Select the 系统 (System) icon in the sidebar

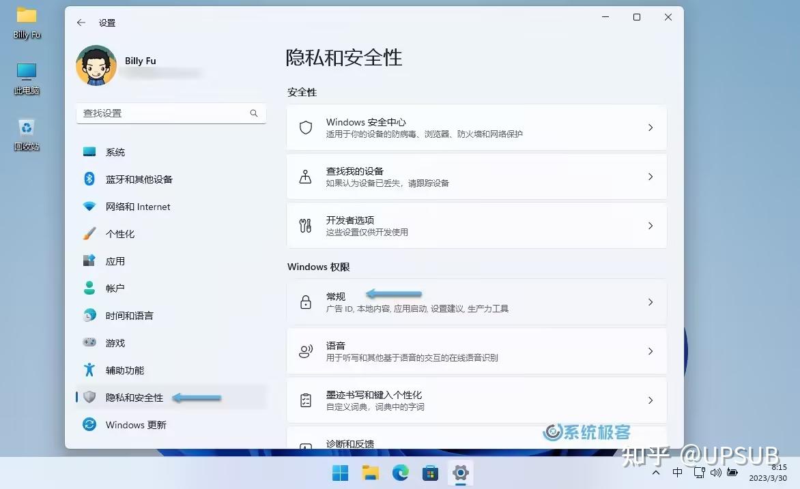point(91,151)
